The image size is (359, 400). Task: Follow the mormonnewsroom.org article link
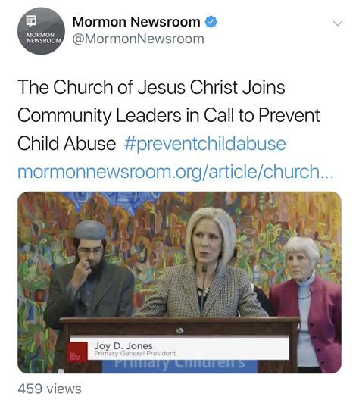pyautogui.click(x=176, y=171)
